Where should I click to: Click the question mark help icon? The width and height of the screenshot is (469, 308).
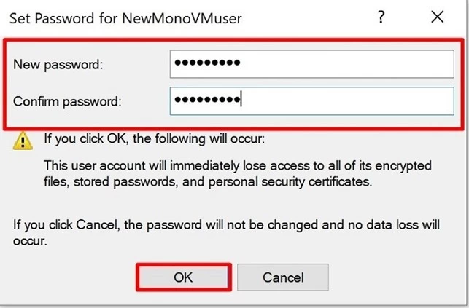pyautogui.click(x=381, y=17)
